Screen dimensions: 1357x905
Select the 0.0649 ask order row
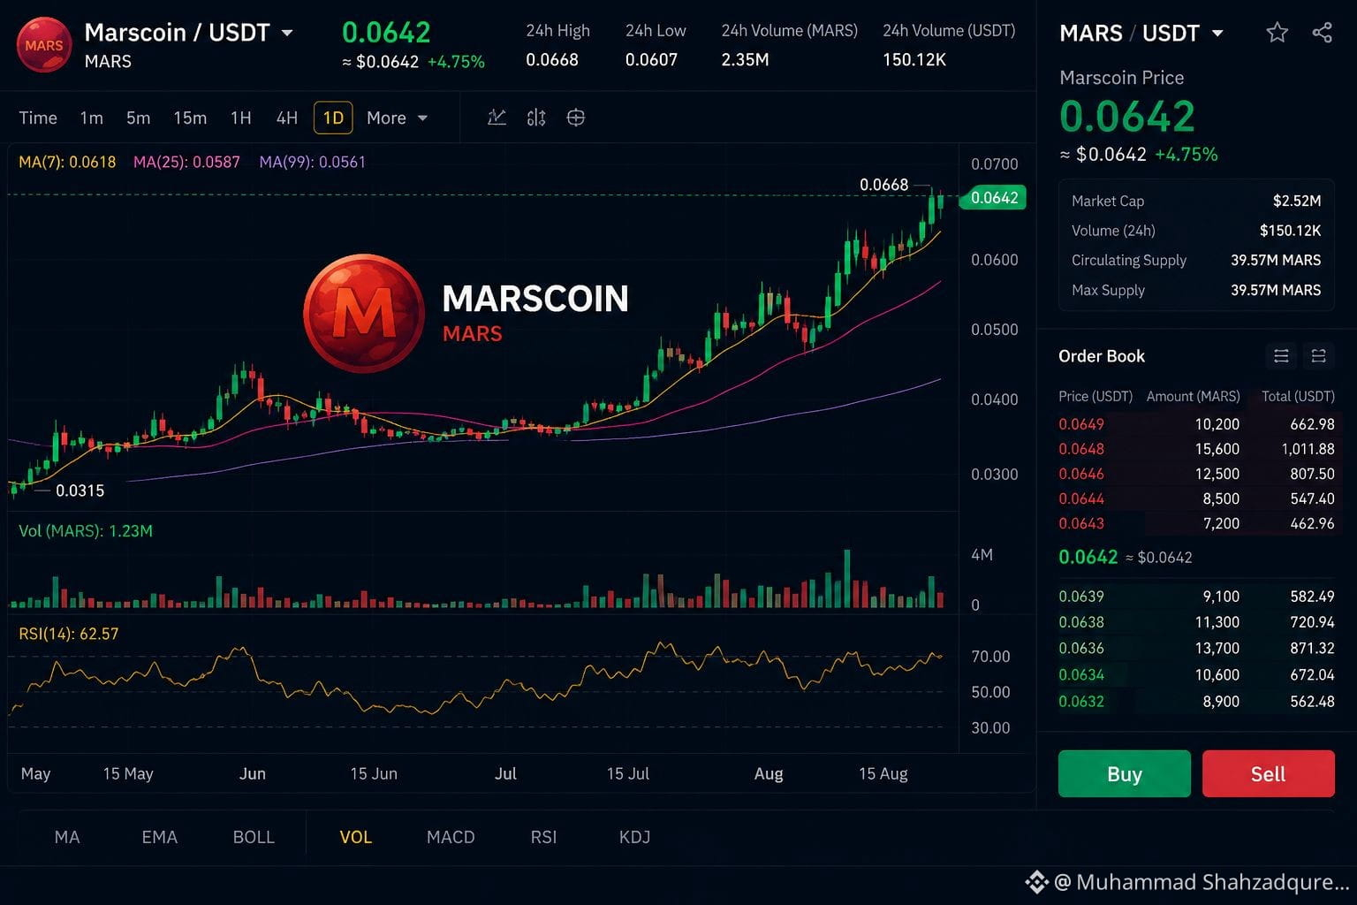click(x=1196, y=424)
